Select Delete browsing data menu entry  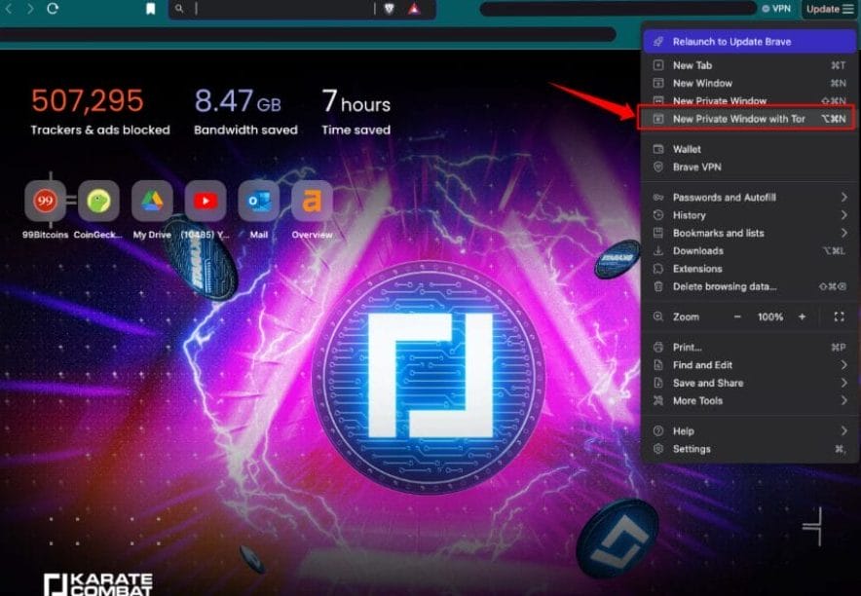click(x=750, y=286)
